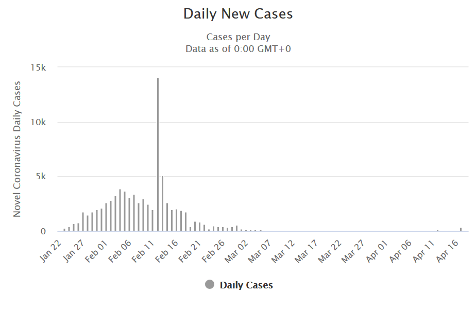
Task: Click the 10k y-axis label
Action: tap(39, 122)
